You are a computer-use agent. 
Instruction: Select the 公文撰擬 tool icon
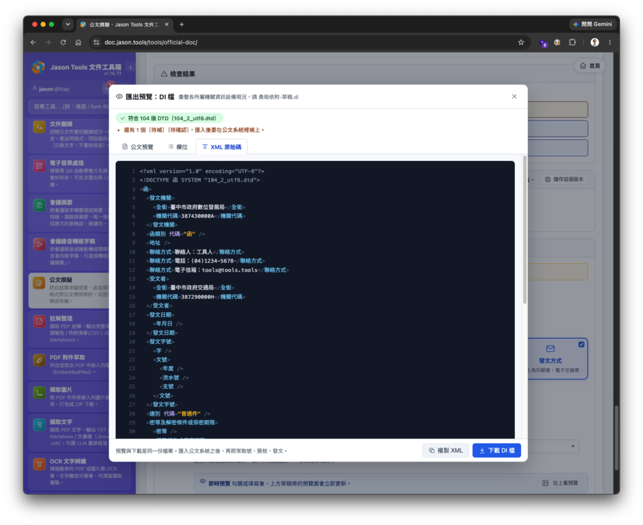click(x=40, y=283)
